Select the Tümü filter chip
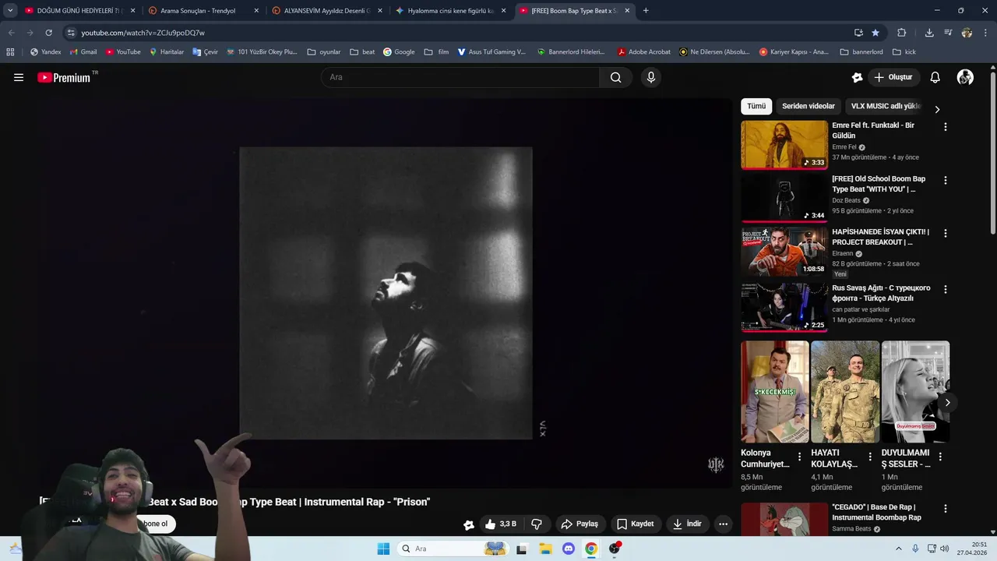Viewport: 997px width, 561px height. pyautogui.click(x=756, y=106)
